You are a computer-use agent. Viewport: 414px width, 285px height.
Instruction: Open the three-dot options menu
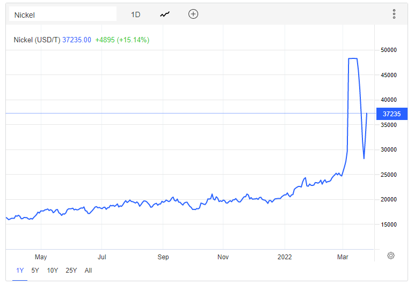coord(394,14)
